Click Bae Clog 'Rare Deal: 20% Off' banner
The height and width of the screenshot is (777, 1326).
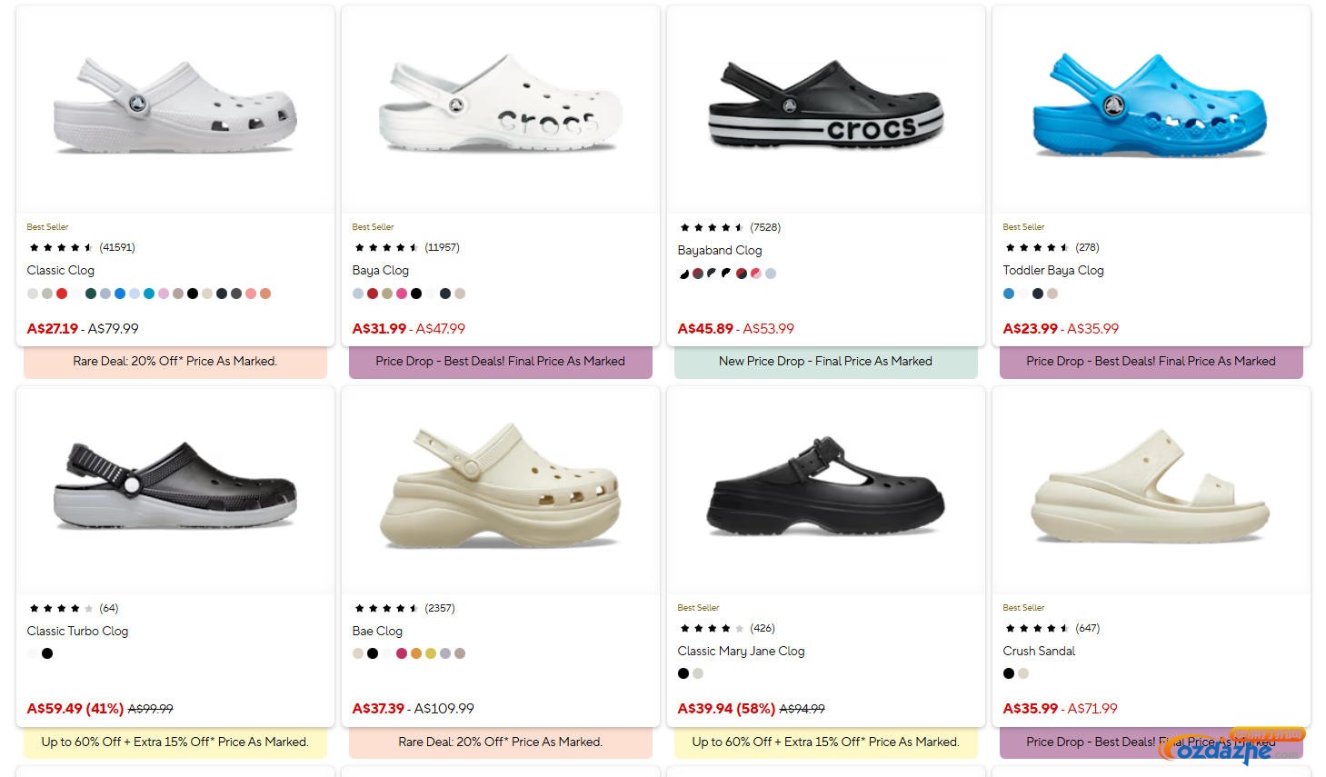[500, 742]
